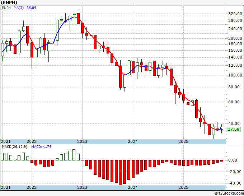Viewport: 244px width, 196px height.
Task: Click the tallest green MACD bar
Action: coord(74,155)
